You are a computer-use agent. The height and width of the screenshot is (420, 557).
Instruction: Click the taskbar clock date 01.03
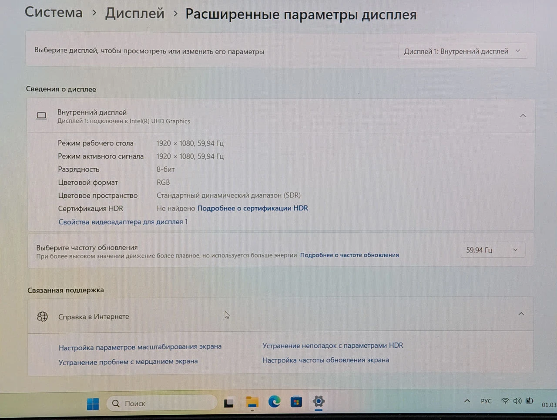tap(549, 405)
